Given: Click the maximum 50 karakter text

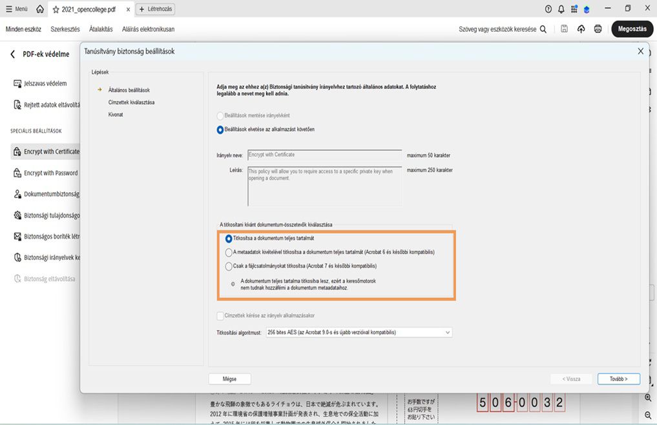Looking at the screenshot, I should [x=428, y=155].
